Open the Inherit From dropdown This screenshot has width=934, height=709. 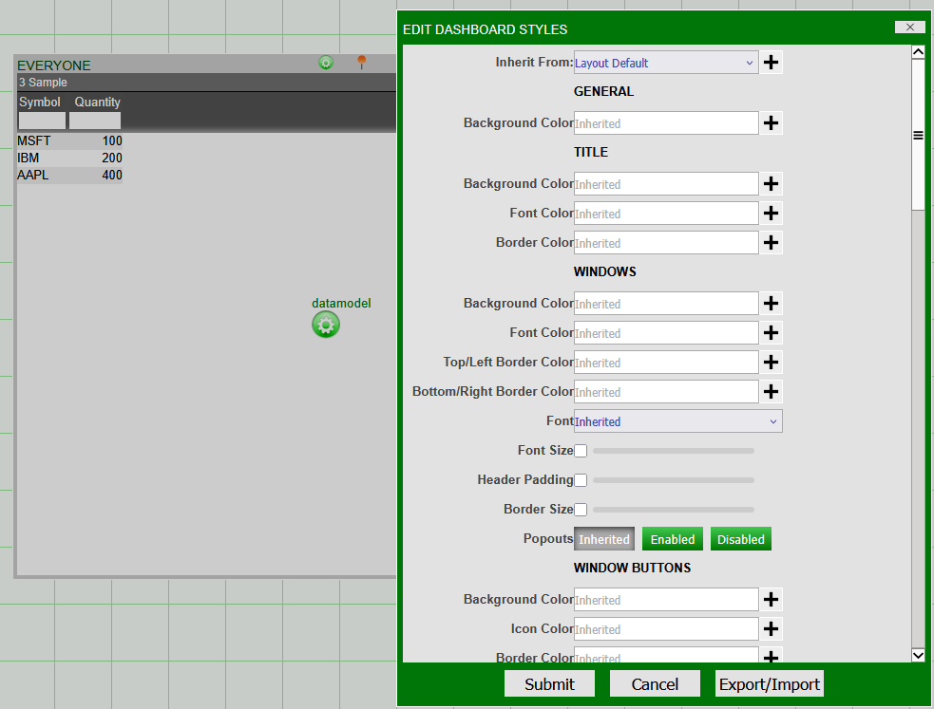(x=665, y=63)
